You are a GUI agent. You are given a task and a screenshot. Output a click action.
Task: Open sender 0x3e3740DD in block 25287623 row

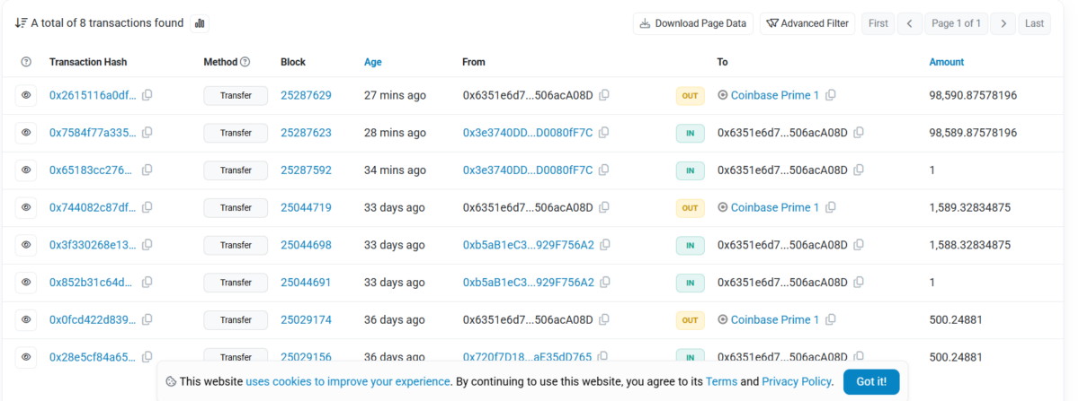[528, 133]
